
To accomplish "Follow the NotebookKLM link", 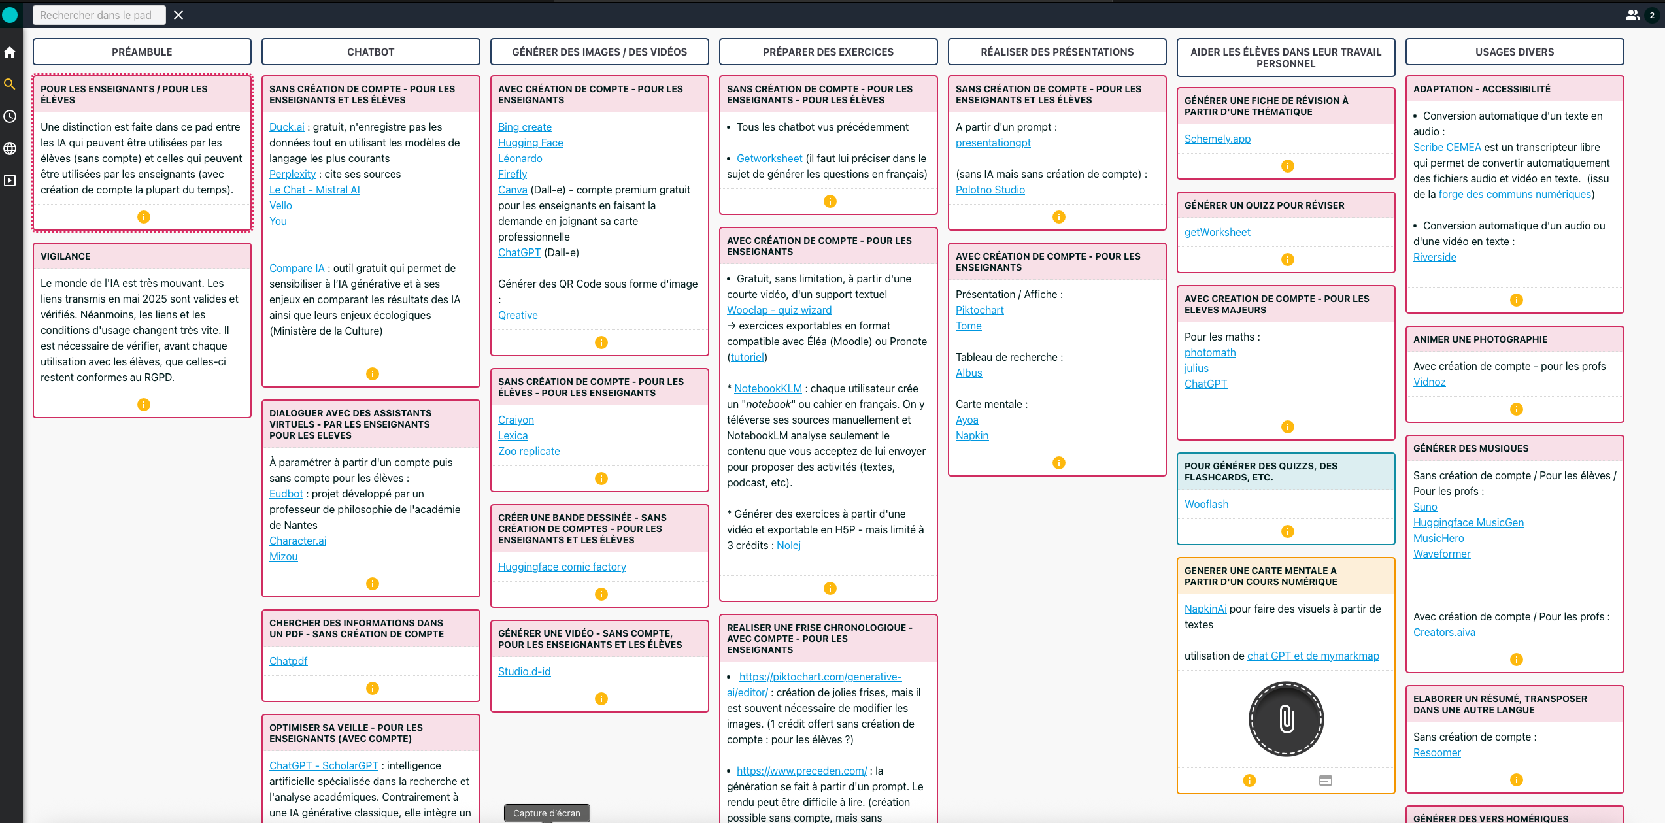I will coord(768,388).
